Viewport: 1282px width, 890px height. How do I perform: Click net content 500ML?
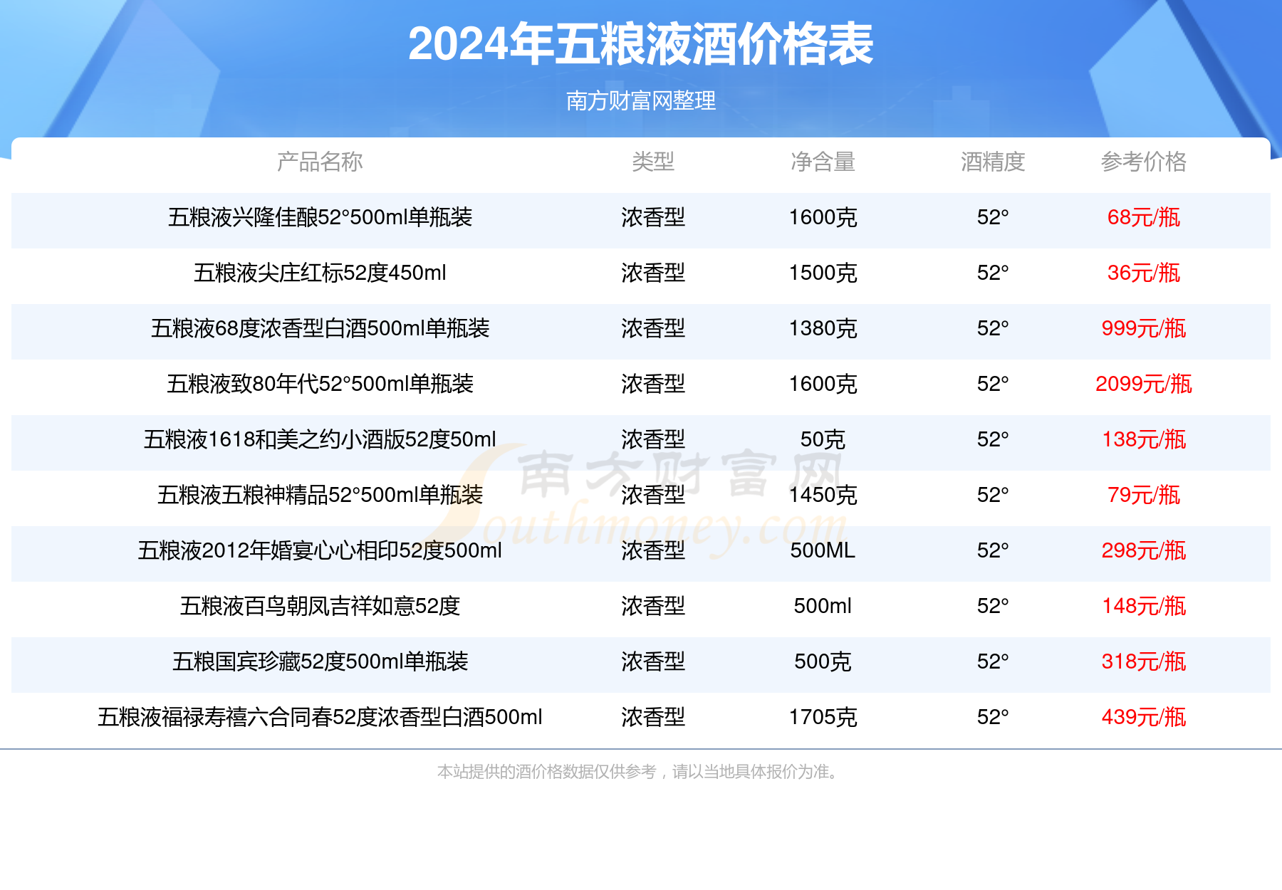pyautogui.click(x=823, y=550)
